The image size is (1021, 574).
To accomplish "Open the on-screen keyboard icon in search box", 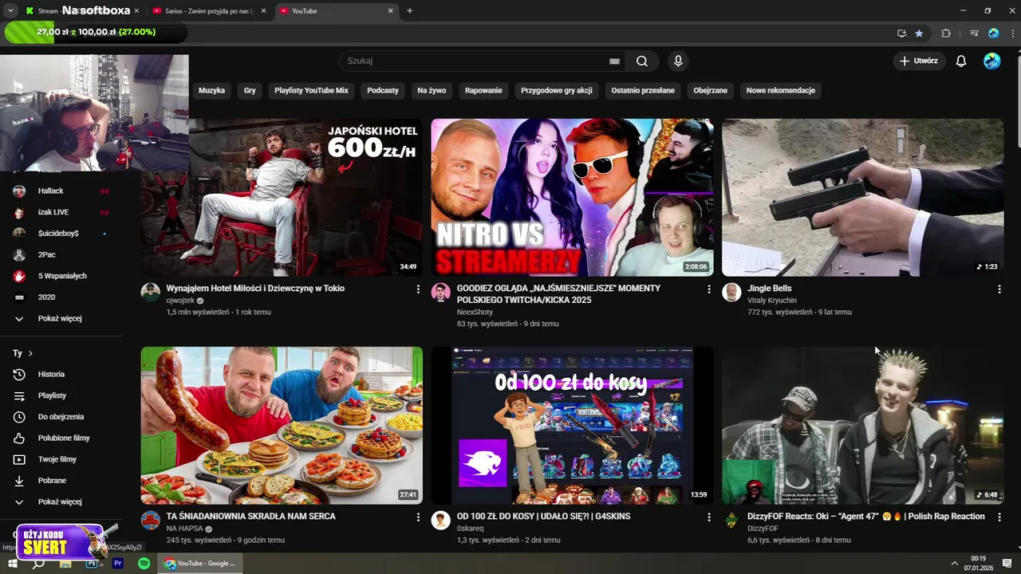I will click(x=614, y=61).
